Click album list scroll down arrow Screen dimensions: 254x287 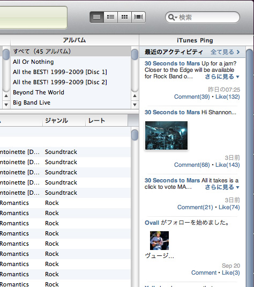pos(135,105)
